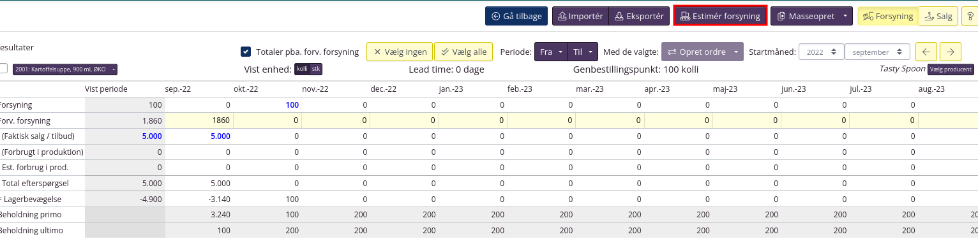Image resolution: width=978 pixels, height=239 pixels.
Task: Click the 3.240 Beholdning primo value
Action: (220, 214)
